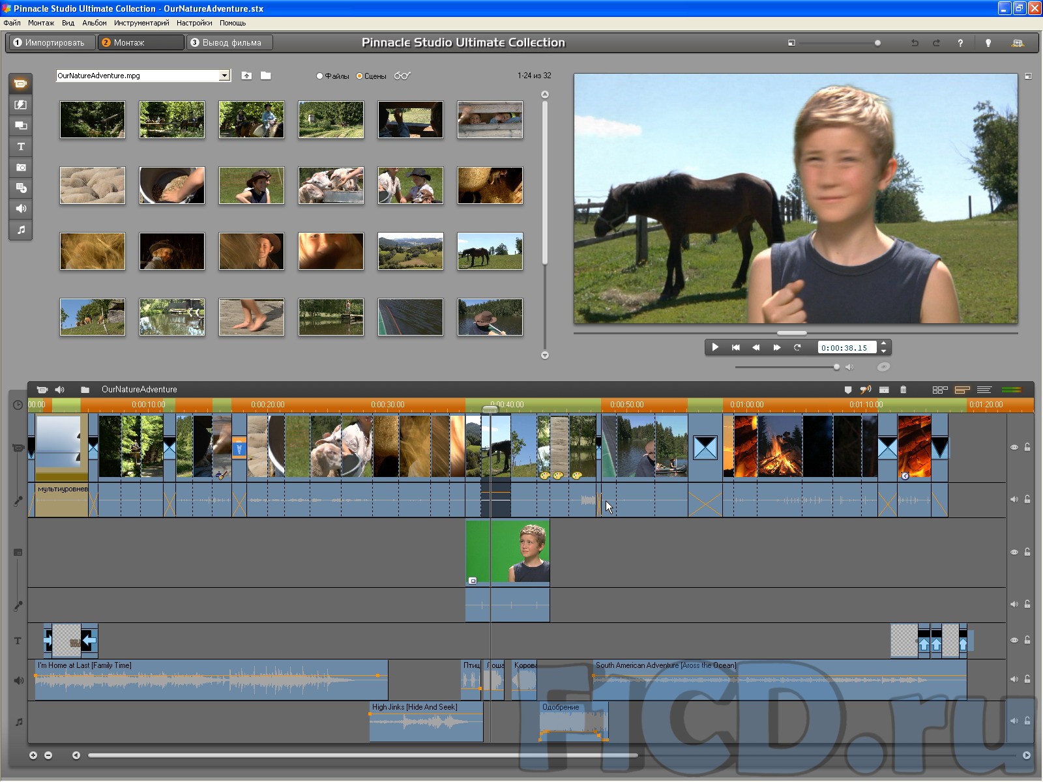The image size is (1043, 782).
Task: Play the preview video
Action: tap(715, 347)
